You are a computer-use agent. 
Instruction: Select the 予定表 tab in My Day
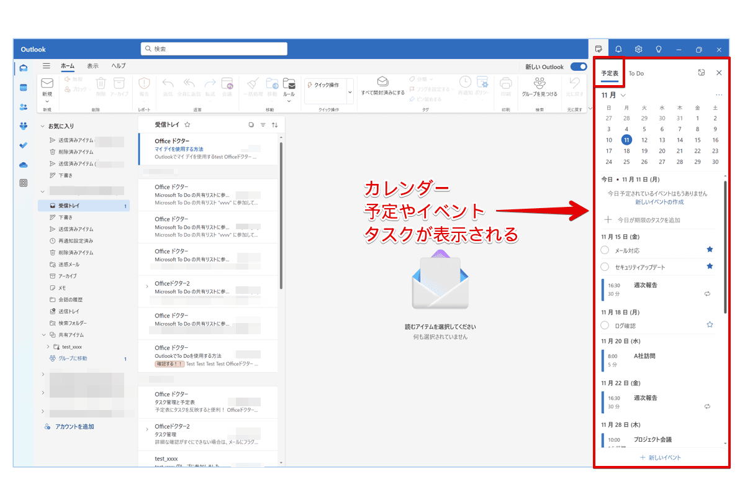pos(610,73)
